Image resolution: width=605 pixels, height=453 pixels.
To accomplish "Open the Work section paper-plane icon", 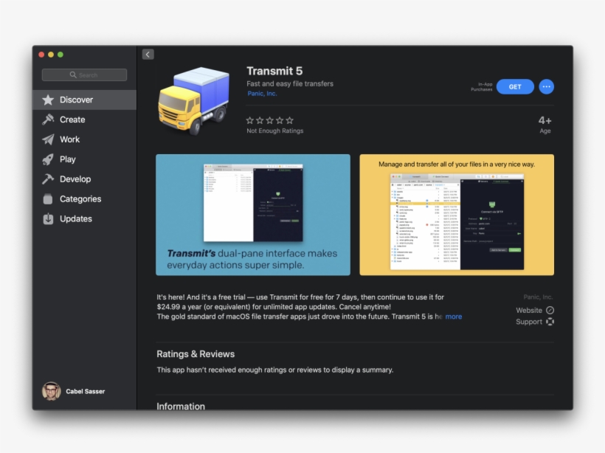I will [46, 139].
